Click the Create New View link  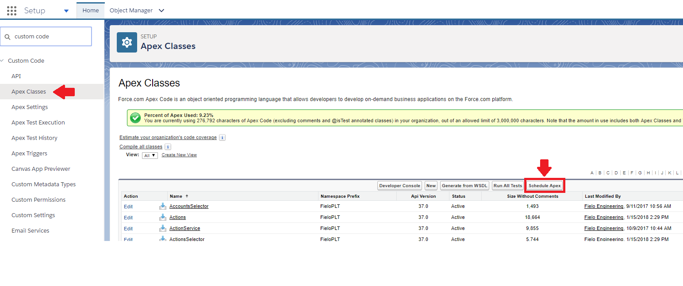pyautogui.click(x=179, y=155)
